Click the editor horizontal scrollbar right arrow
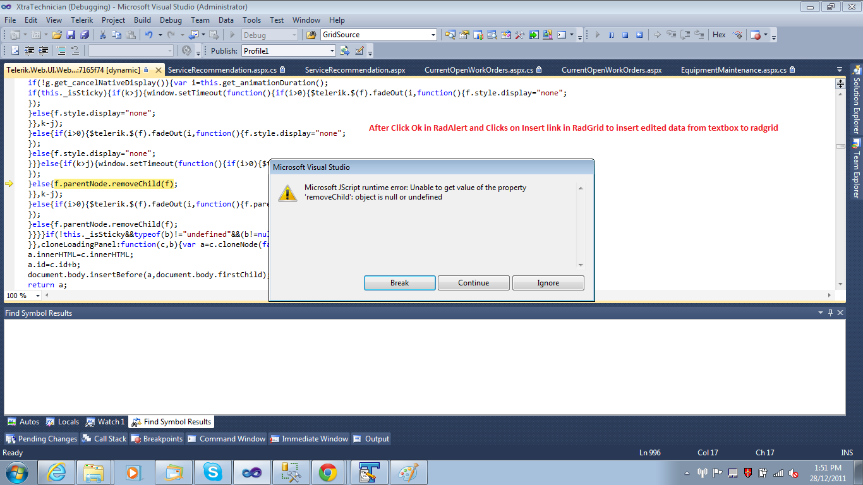This screenshot has width=863, height=485. coord(830,296)
